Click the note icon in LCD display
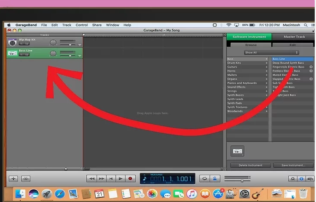This screenshot has width=316, height=202. tap(144, 179)
